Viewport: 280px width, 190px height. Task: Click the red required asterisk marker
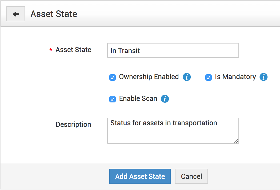click(51, 50)
